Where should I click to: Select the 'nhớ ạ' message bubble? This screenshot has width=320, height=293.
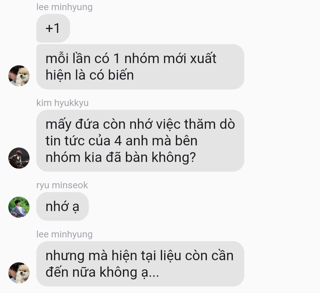pos(63,206)
